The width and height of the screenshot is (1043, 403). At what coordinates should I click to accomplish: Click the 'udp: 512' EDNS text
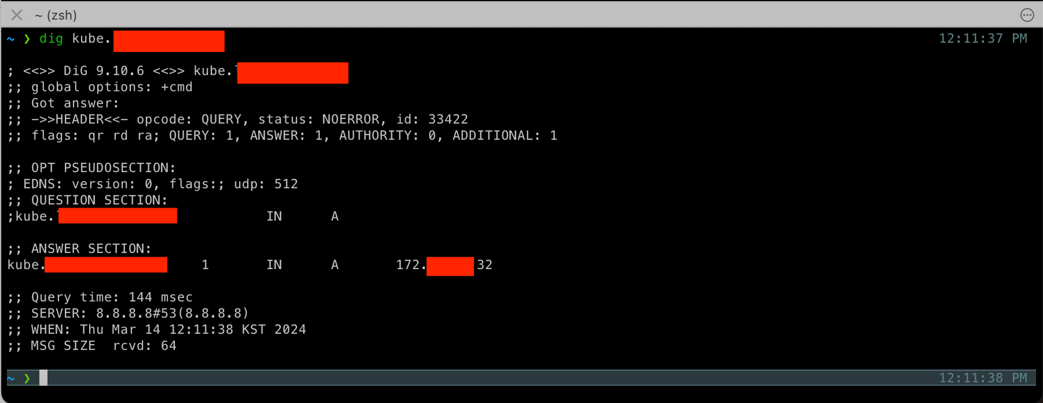(x=266, y=184)
